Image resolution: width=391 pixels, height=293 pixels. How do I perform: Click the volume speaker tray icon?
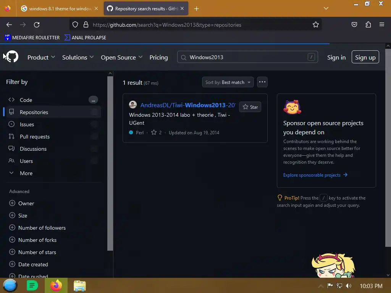(x=349, y=286)
